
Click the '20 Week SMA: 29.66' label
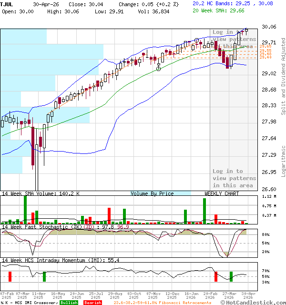click(x=220, y=10)
